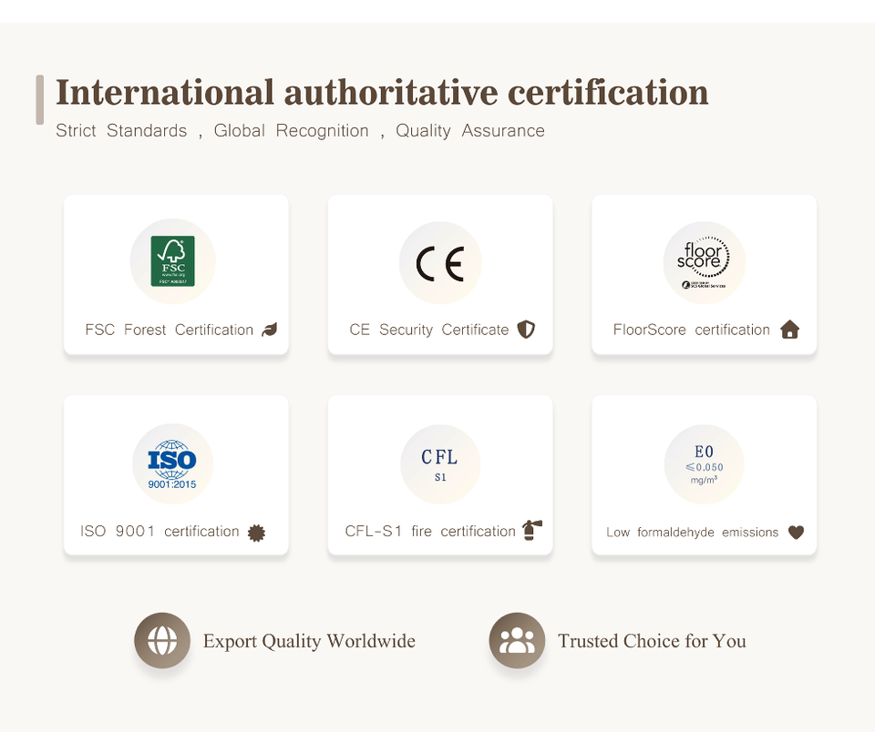Click the CFL S1 circular badge
This screenshot has width=875, height=732.
coord(440,463)
